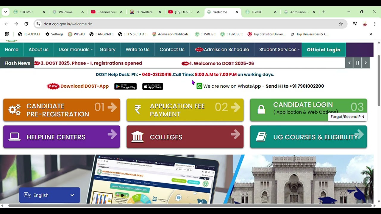Screen dimensions: 381x214
Task: Click the Download DOST-App link
Action: (x=84, y=86)
